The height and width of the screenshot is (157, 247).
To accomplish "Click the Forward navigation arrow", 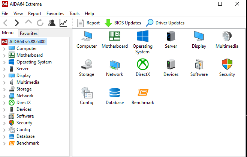I will pyautogui.click(x=16, y=23).
